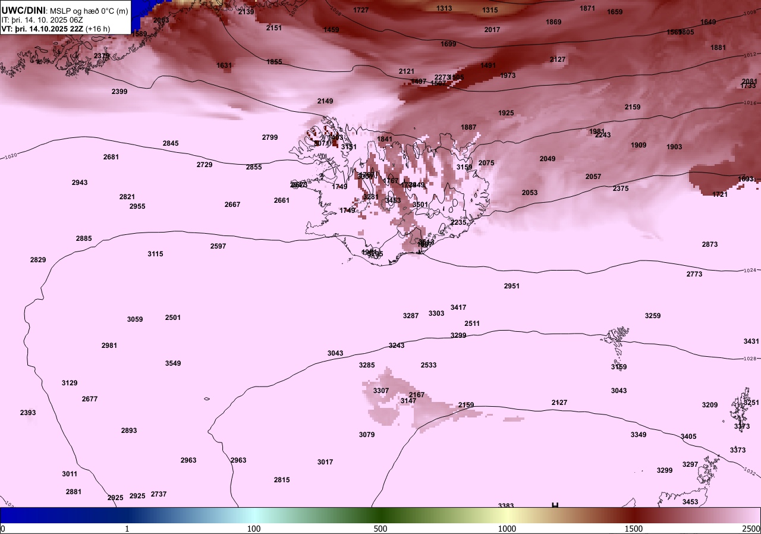Click the 1028 isobar label
This screenshot has width=761, height=534.
point(750,359)
